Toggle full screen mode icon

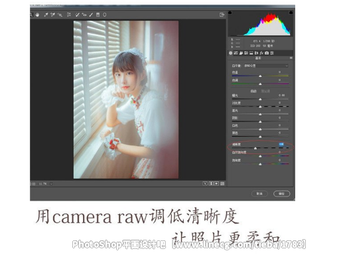222,15
